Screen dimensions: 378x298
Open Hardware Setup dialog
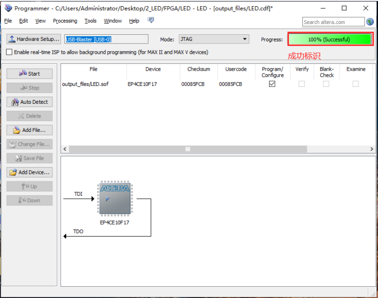34,39
